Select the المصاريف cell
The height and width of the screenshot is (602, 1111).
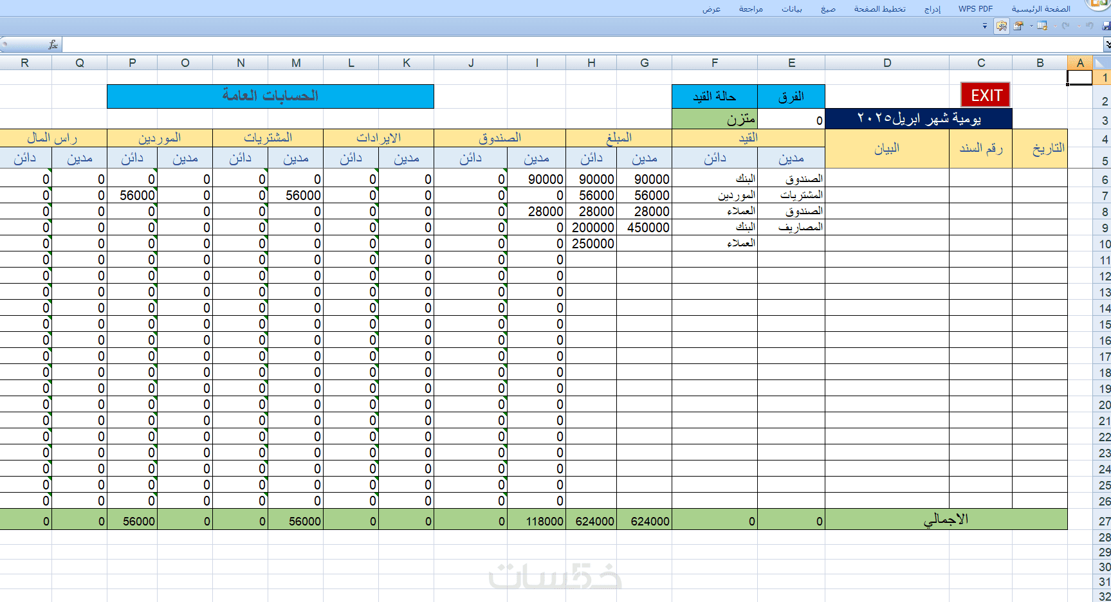(791, 227)
